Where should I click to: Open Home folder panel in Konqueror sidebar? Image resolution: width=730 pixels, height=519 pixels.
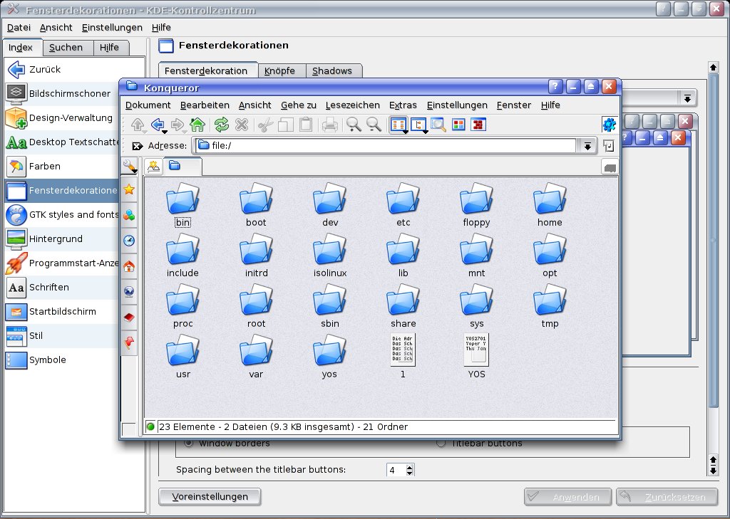pyautogui.click(x=129, y=266)
